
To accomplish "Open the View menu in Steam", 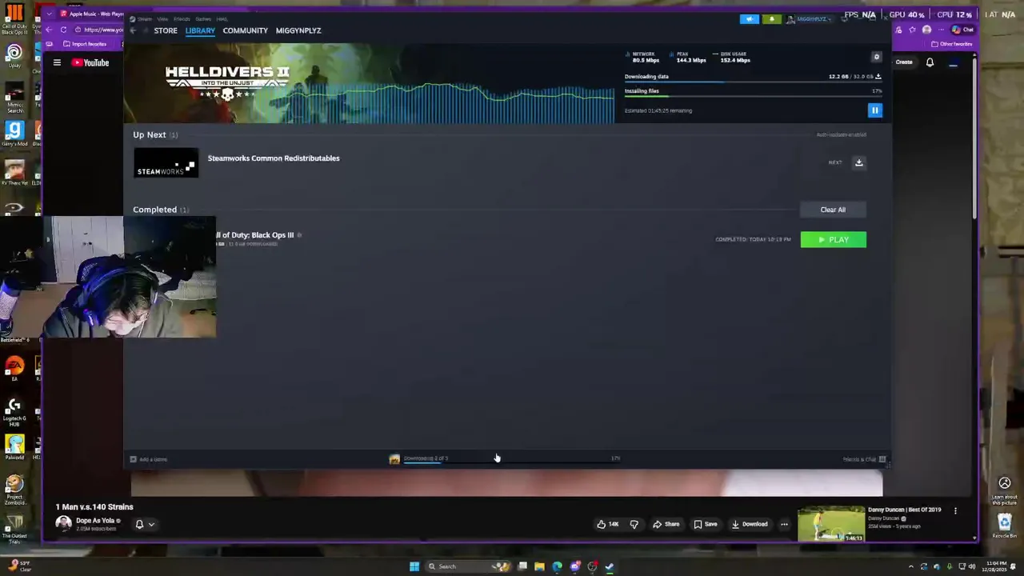I will [162, 18].
